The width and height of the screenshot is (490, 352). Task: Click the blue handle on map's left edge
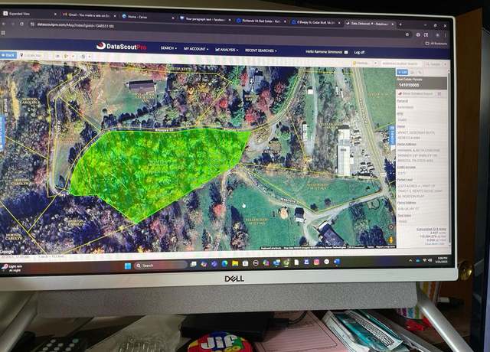(2, 132)
